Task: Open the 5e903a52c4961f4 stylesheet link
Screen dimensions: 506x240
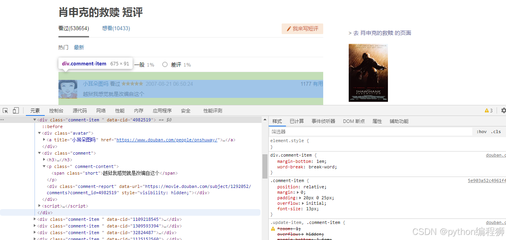Action: tap(487, 180)
